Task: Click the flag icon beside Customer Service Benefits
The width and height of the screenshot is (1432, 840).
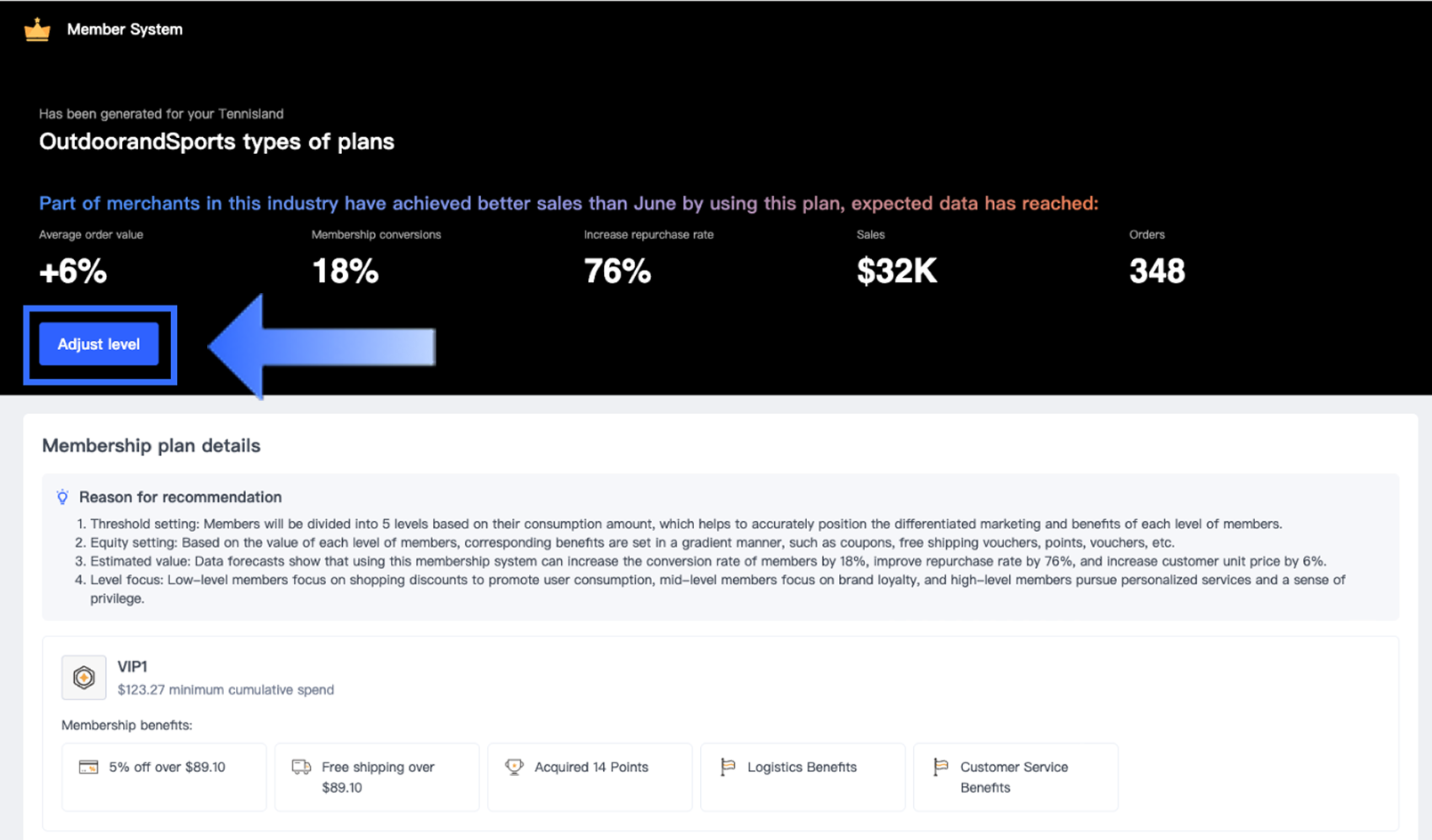Action: tap(941, 767)
